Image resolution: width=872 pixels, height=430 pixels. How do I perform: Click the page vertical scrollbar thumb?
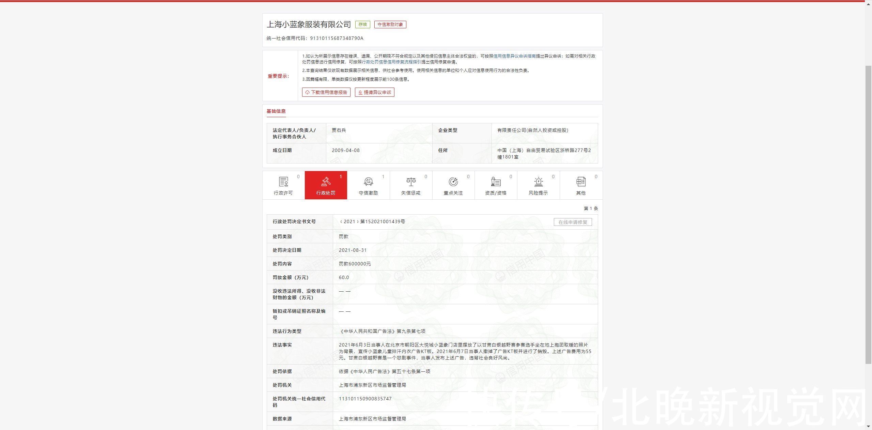(869, 215)
